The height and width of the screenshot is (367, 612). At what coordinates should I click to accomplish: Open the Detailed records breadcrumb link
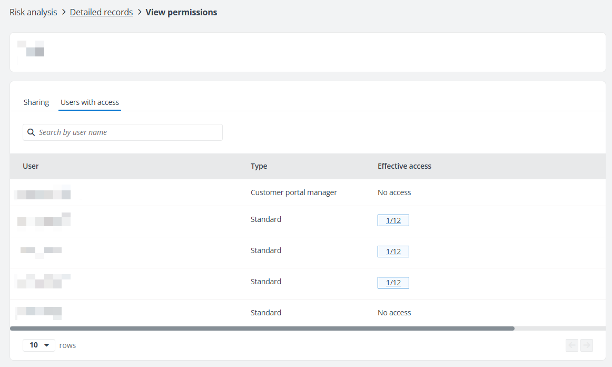tap(101, 12)
